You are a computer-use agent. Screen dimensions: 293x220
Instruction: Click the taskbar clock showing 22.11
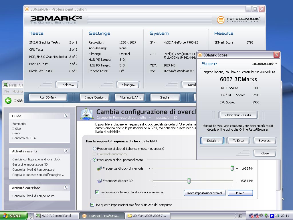(x=285, y=216)
